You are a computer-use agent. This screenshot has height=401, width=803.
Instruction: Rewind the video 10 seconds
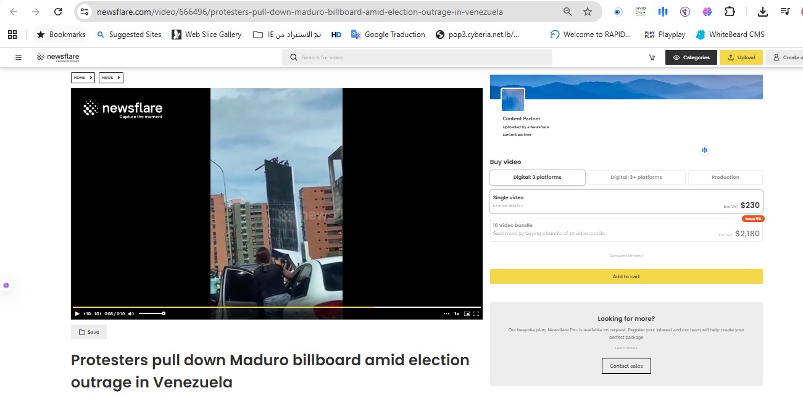click(88, 314)
